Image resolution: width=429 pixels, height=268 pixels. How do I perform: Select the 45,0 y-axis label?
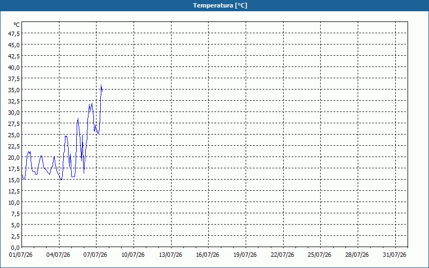(14, 45)
